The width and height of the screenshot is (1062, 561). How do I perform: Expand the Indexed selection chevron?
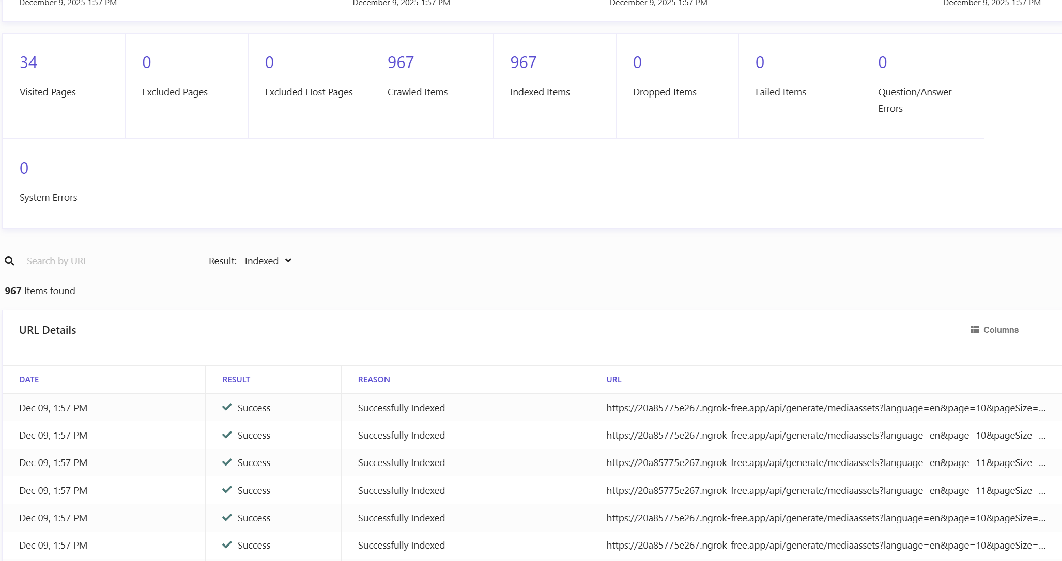pos(288,261)
